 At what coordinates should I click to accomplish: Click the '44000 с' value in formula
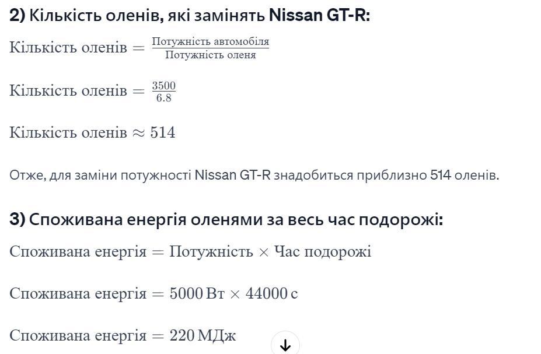[x=271, y=294]
